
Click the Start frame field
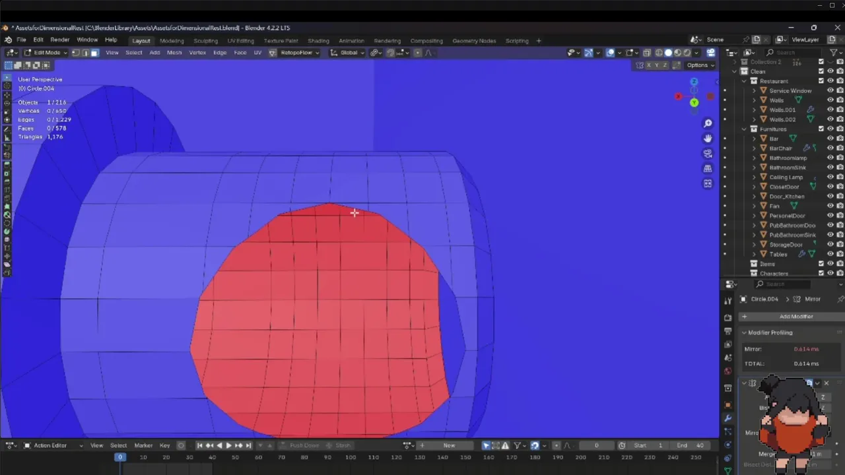pos(650,445)
